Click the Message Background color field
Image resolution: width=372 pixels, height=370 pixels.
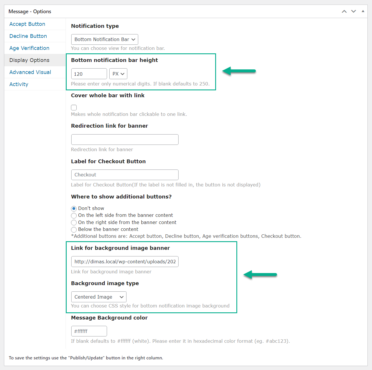point(89,331)
